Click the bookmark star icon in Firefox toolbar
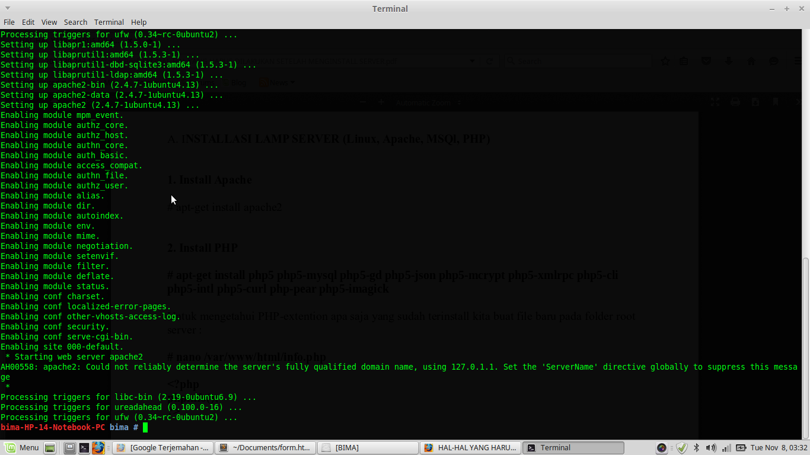The width and height of the screenshot is (810, 455). tap(665, 61)
